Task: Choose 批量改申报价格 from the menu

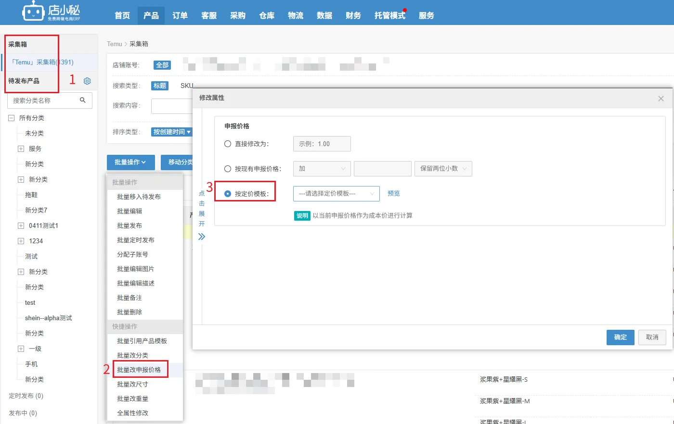Action: [x=139, y=370]
